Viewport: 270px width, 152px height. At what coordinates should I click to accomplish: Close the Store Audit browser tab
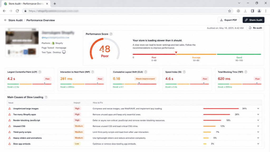point(47,4)
